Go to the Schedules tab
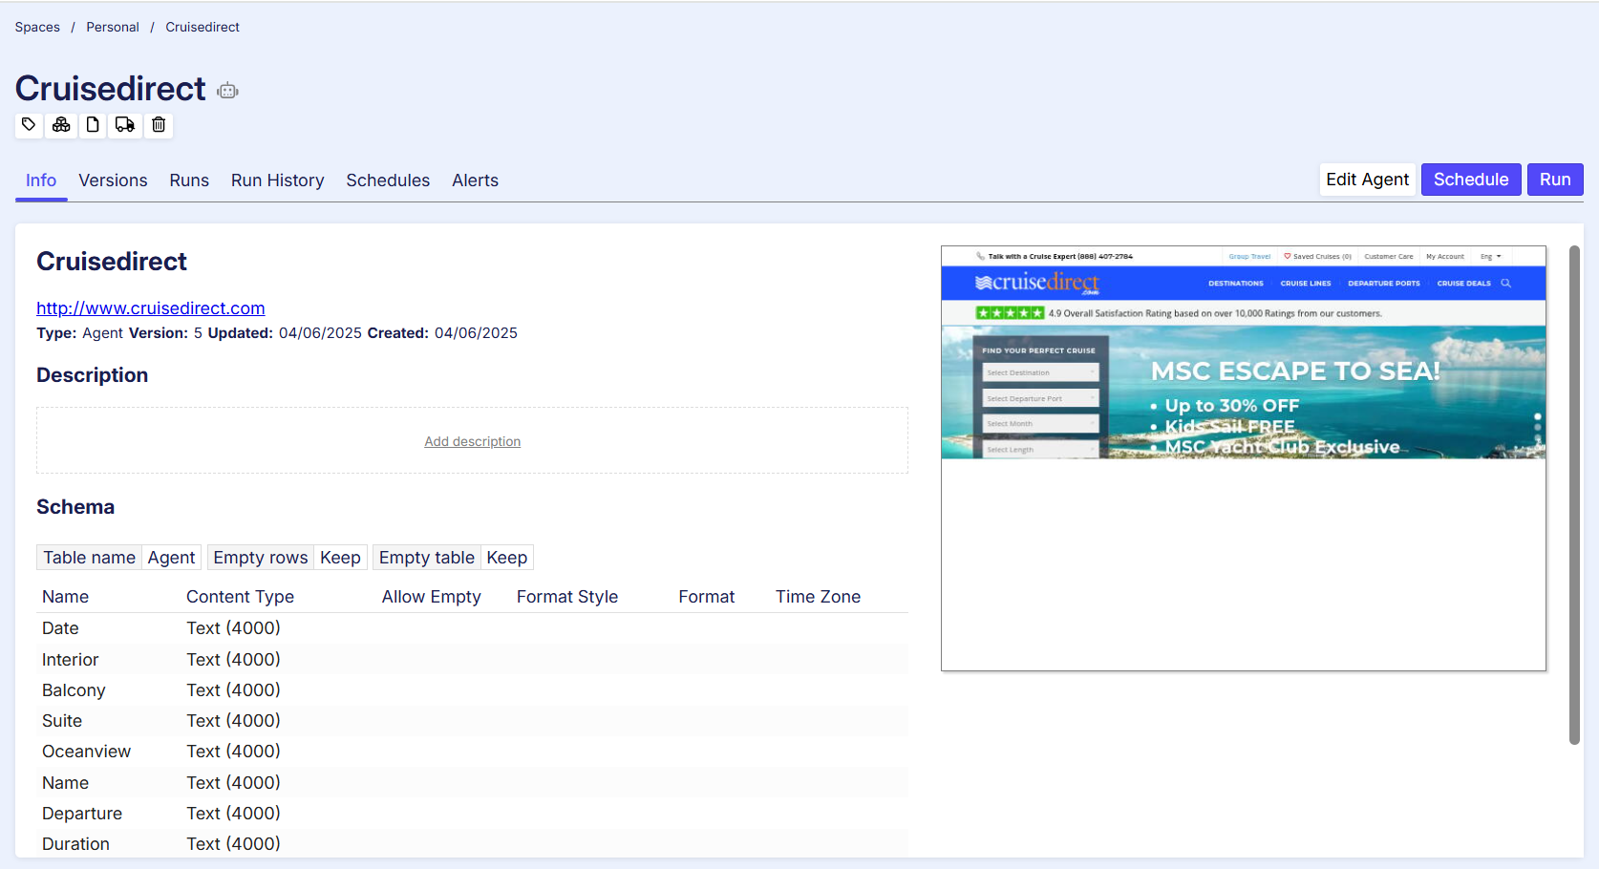This screenshot has height=869, width=1599. click(388, 180)
